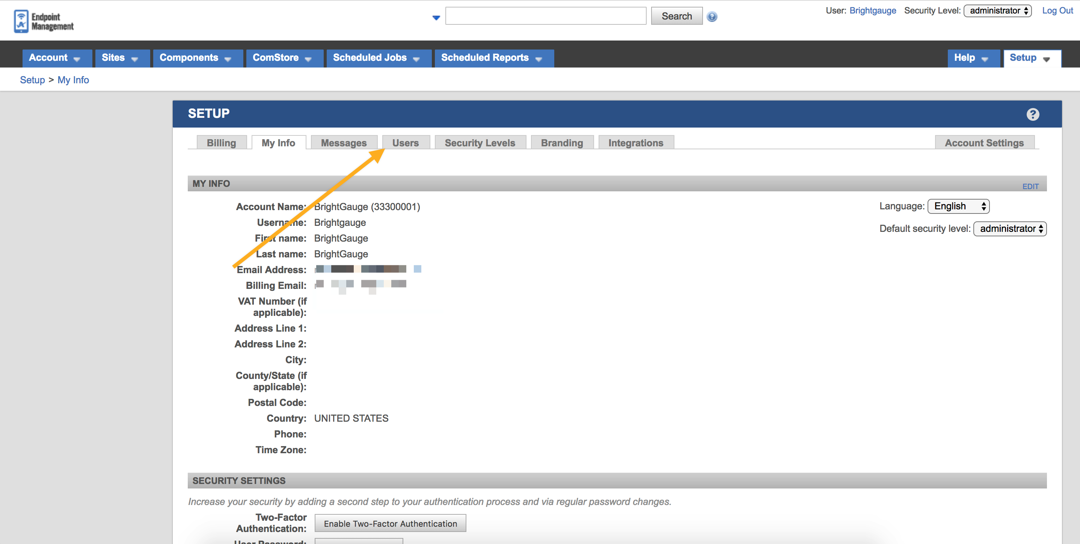Open the Scheduled Jobs menu
This screenshot has height=544, width=1080.
coord(379,58)
